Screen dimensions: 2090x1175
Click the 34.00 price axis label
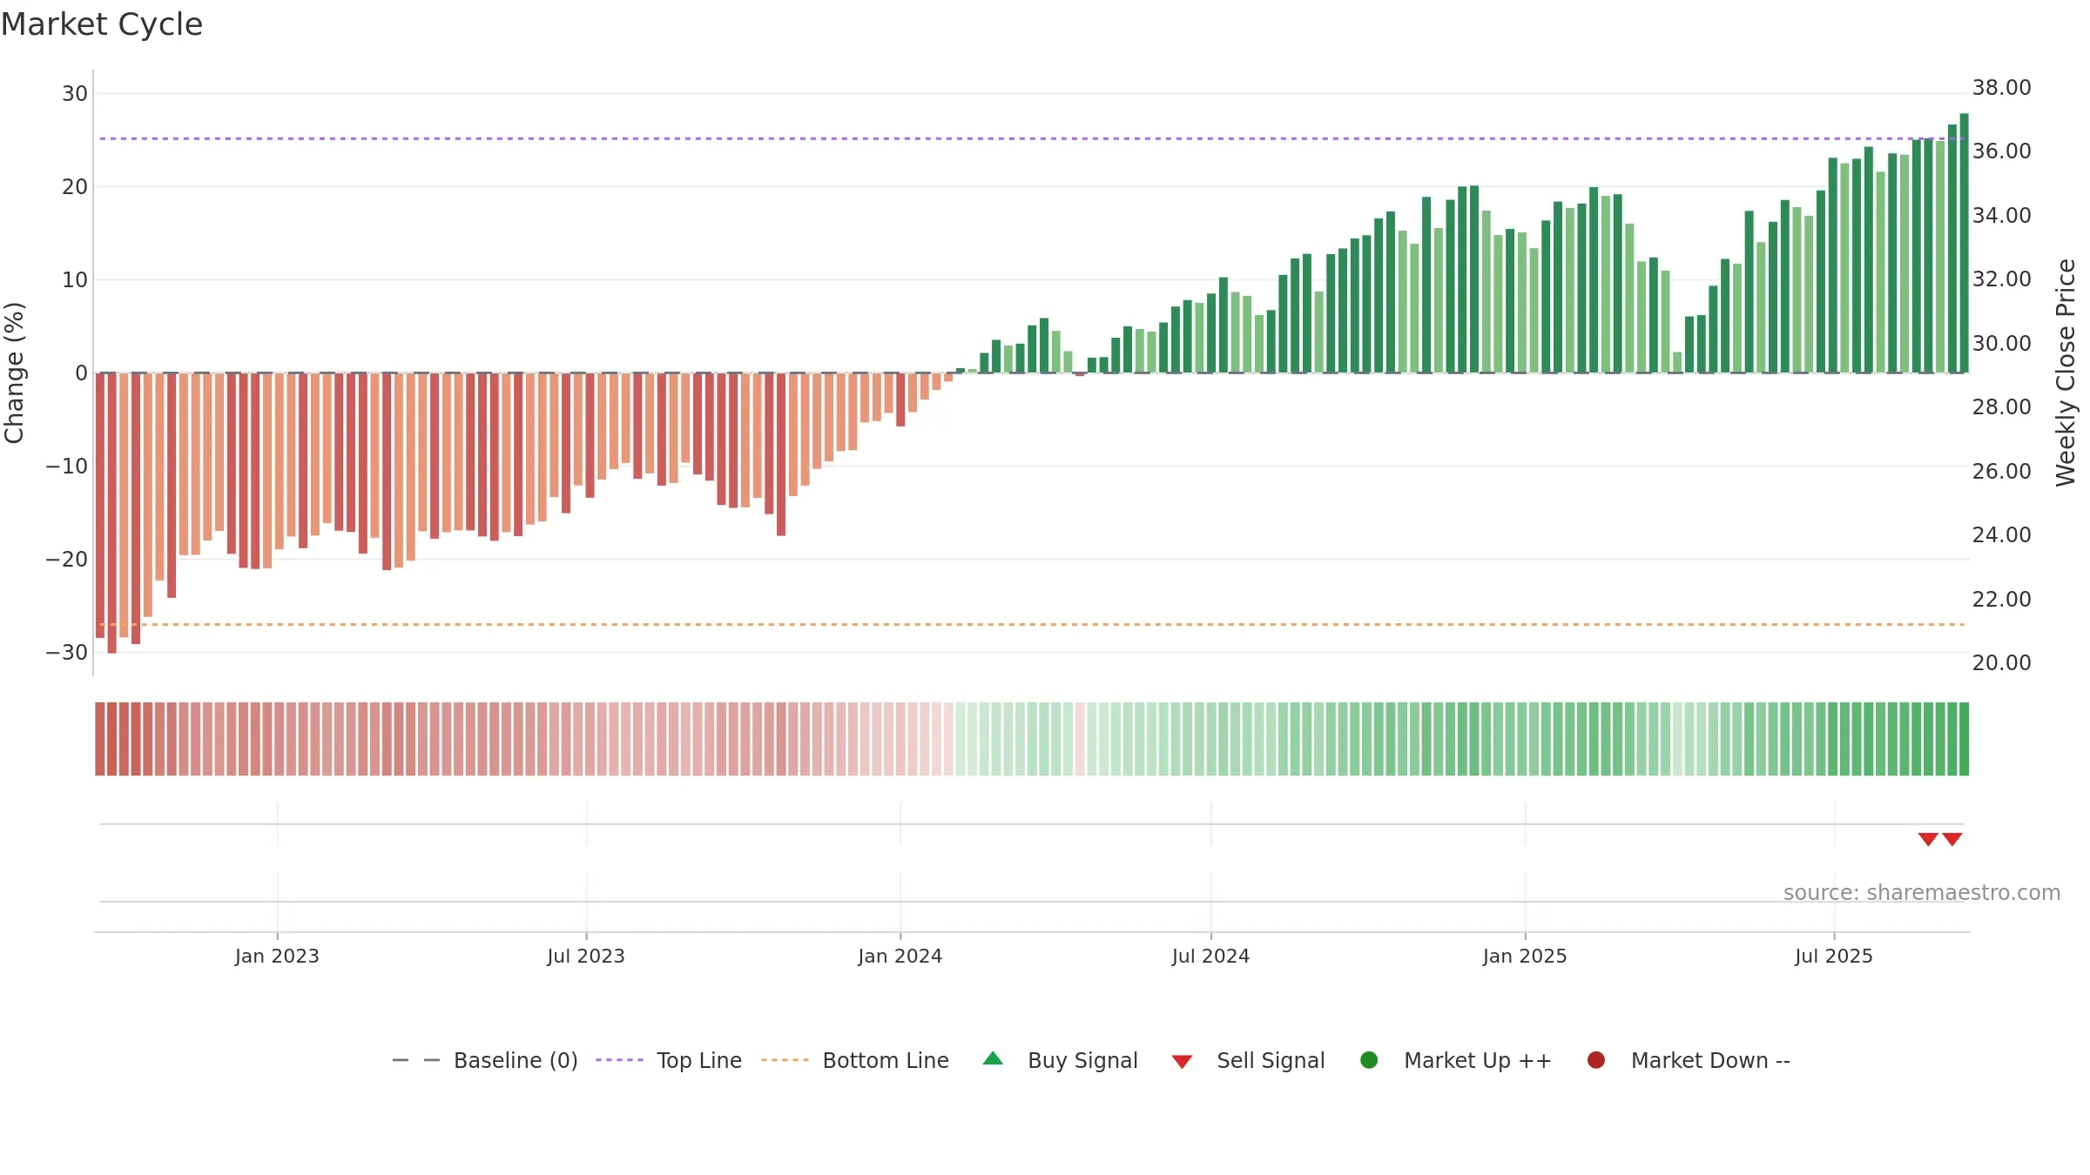coord(2001,215)
